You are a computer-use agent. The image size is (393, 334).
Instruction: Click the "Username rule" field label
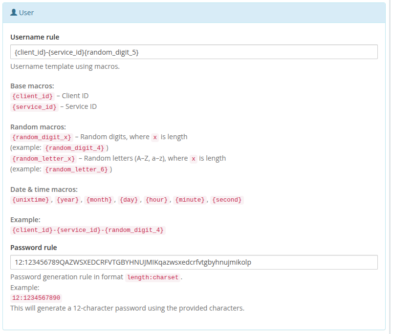click(35, 37)
